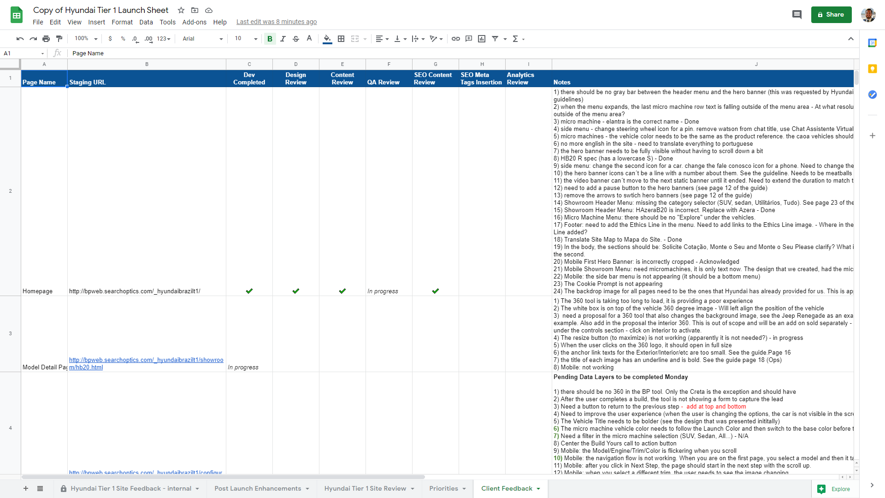Screen dimensions: 885x498
Task: Decrease decimal places
Action: tap(135, 39)
